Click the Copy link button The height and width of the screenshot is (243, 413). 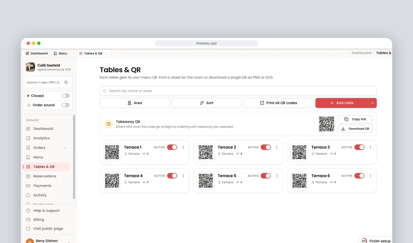(x=355, y=119)
